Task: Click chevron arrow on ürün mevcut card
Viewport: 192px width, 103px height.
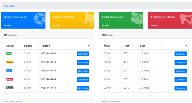Action: pos(140,25)
